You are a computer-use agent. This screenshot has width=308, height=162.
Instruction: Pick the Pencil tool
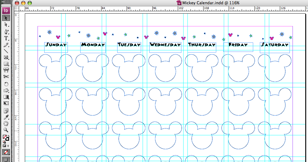[6, 45]
